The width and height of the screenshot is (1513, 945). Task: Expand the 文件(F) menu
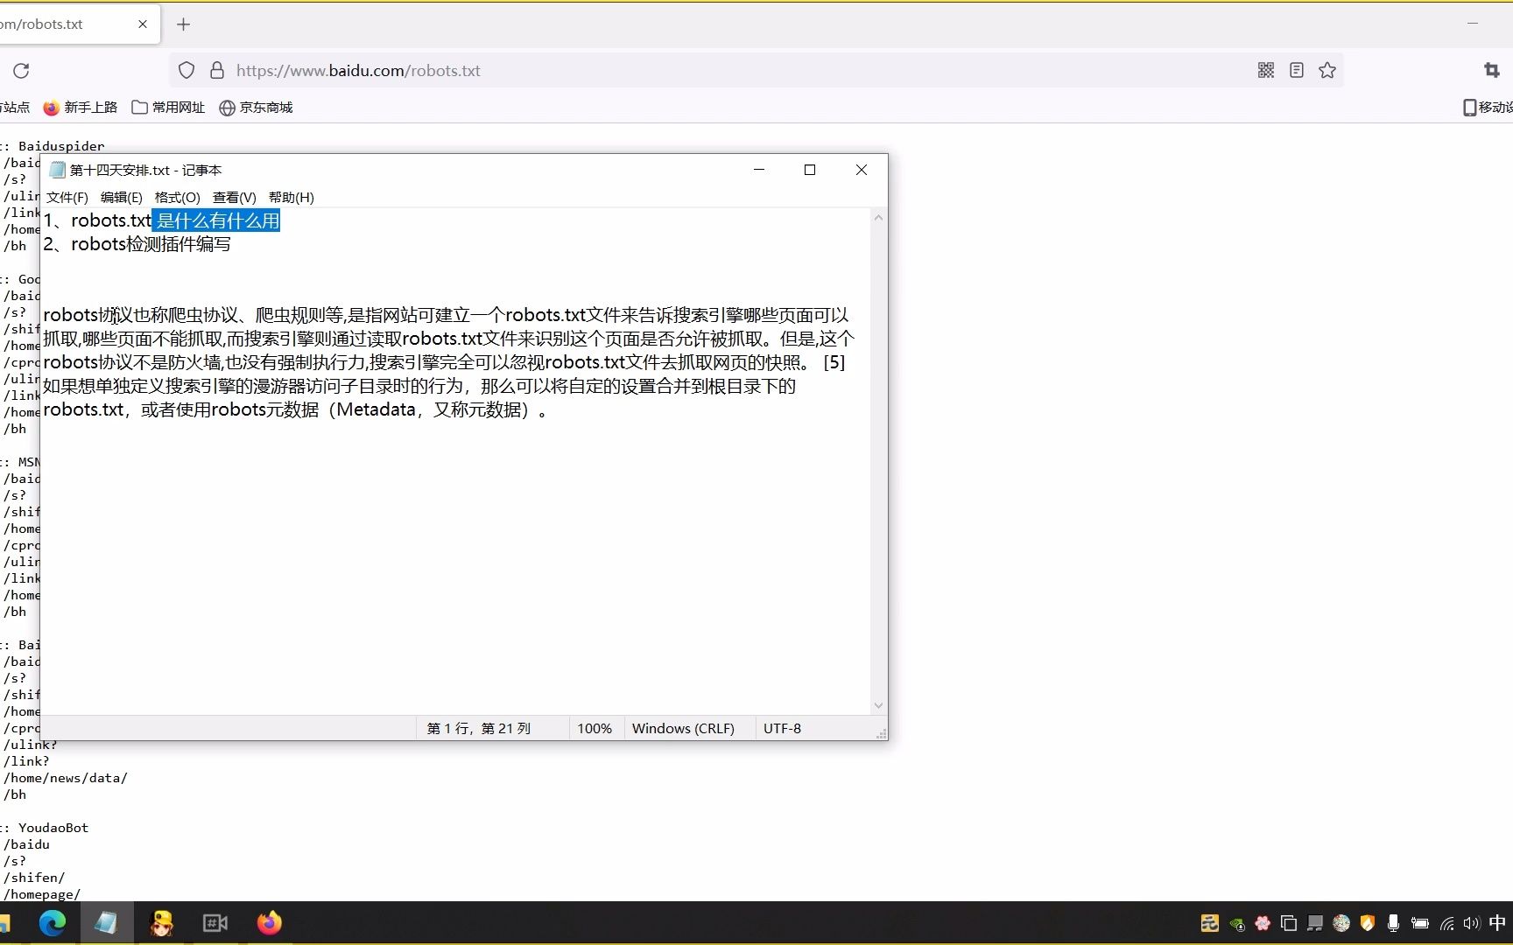tap(67, 197)
